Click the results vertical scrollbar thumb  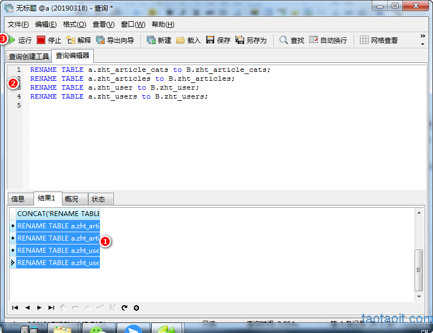419,270
